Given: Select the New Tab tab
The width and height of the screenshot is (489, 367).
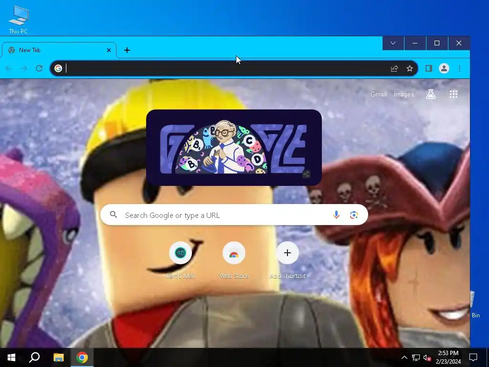Looking at the screenshot, I should click(59, 50).
